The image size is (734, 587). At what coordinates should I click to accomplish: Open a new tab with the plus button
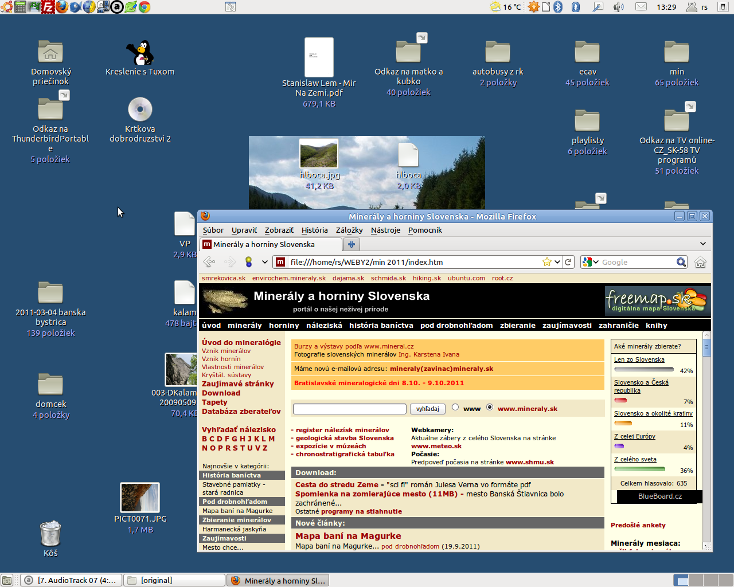(x=352, y=244)
